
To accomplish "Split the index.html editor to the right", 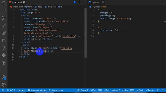I will tap(79, 2).
